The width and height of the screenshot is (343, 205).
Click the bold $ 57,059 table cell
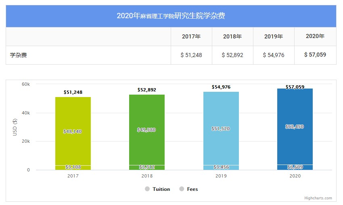click(x=315, y=55)
